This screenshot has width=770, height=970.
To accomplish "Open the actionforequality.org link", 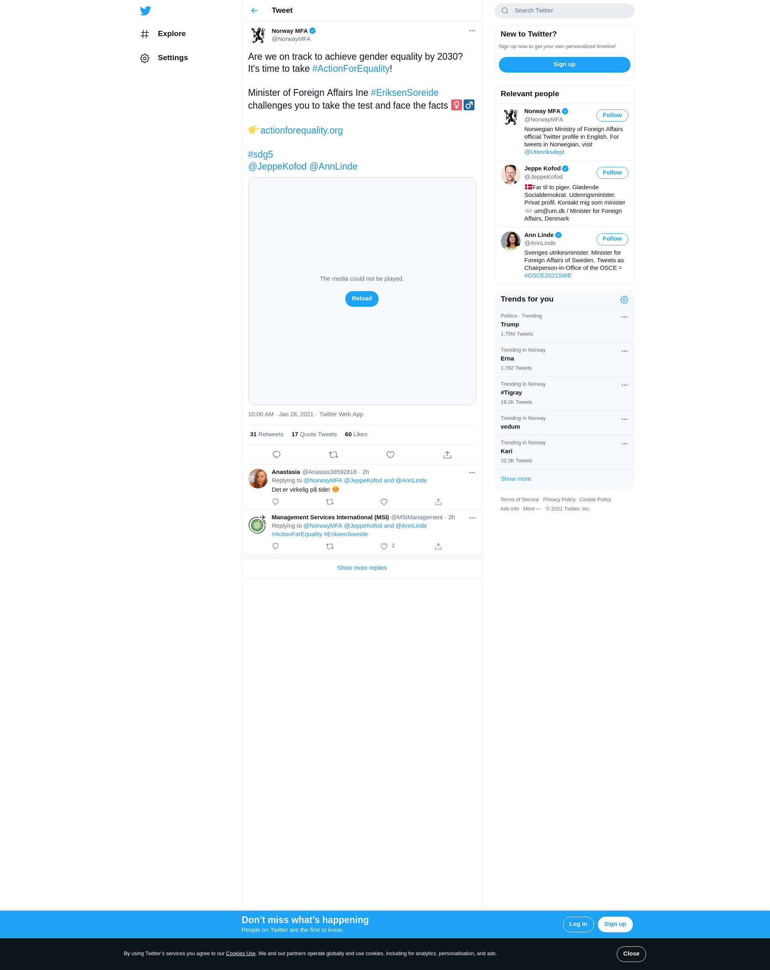I will (302, 130).
